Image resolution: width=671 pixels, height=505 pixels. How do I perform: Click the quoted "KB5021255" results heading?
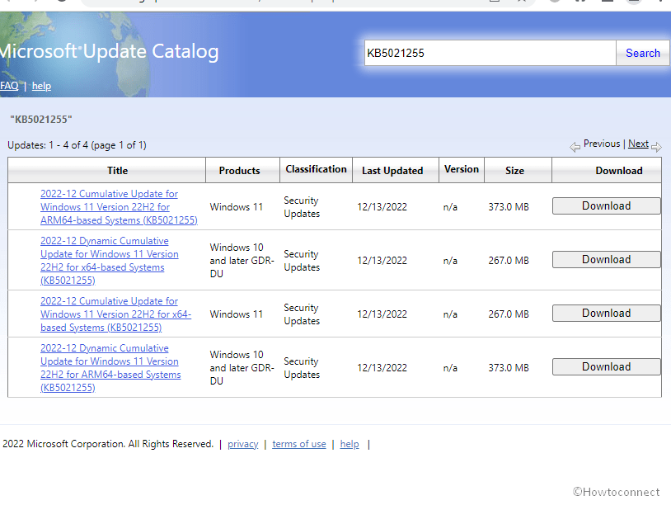(41, 119)
